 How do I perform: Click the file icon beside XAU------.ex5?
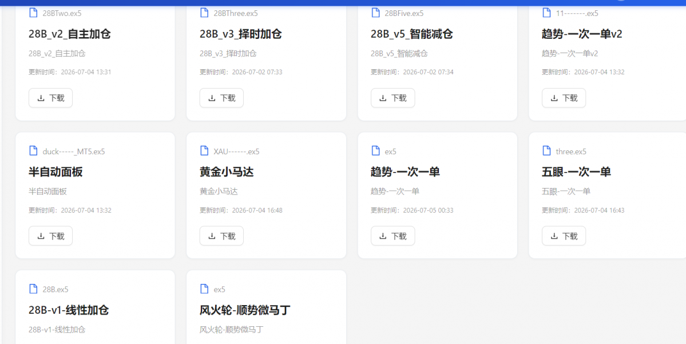point(204,151)
